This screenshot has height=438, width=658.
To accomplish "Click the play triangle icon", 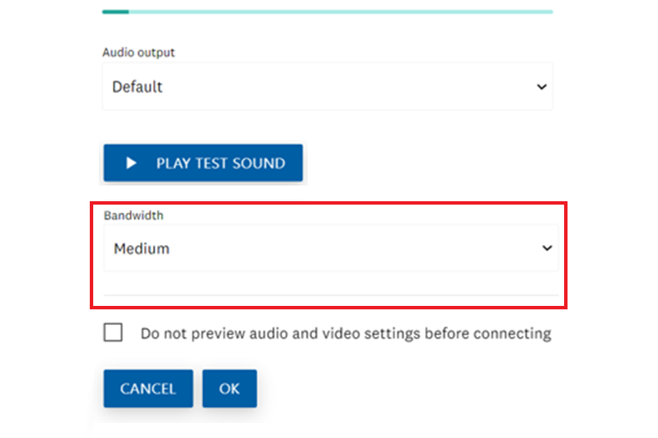I will tap(132, 164).
